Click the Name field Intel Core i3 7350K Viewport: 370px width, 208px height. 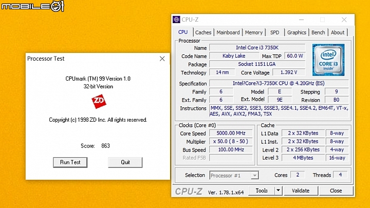click(257, 48)
